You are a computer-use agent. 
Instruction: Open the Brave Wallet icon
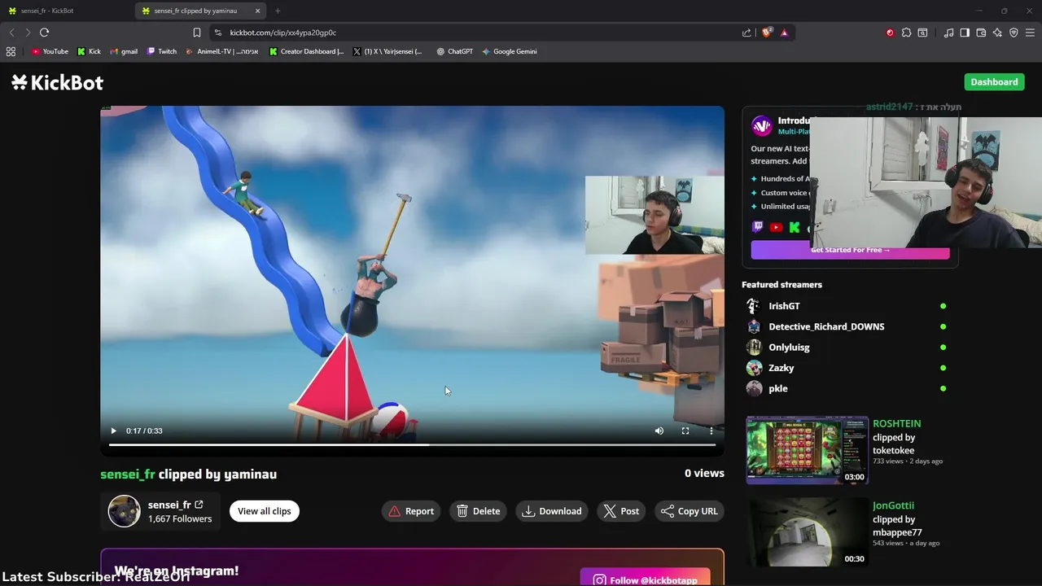pos(981,33)
